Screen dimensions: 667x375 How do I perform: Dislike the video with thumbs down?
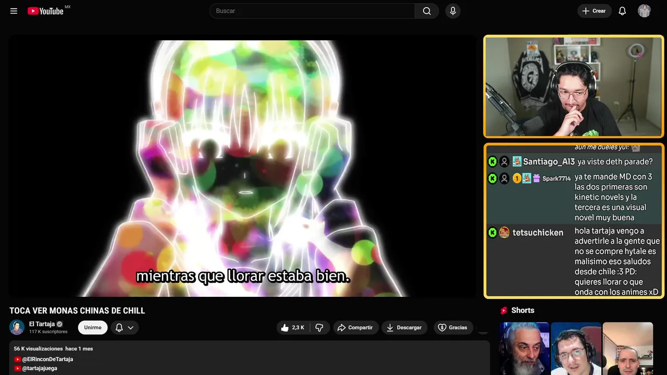319,328
